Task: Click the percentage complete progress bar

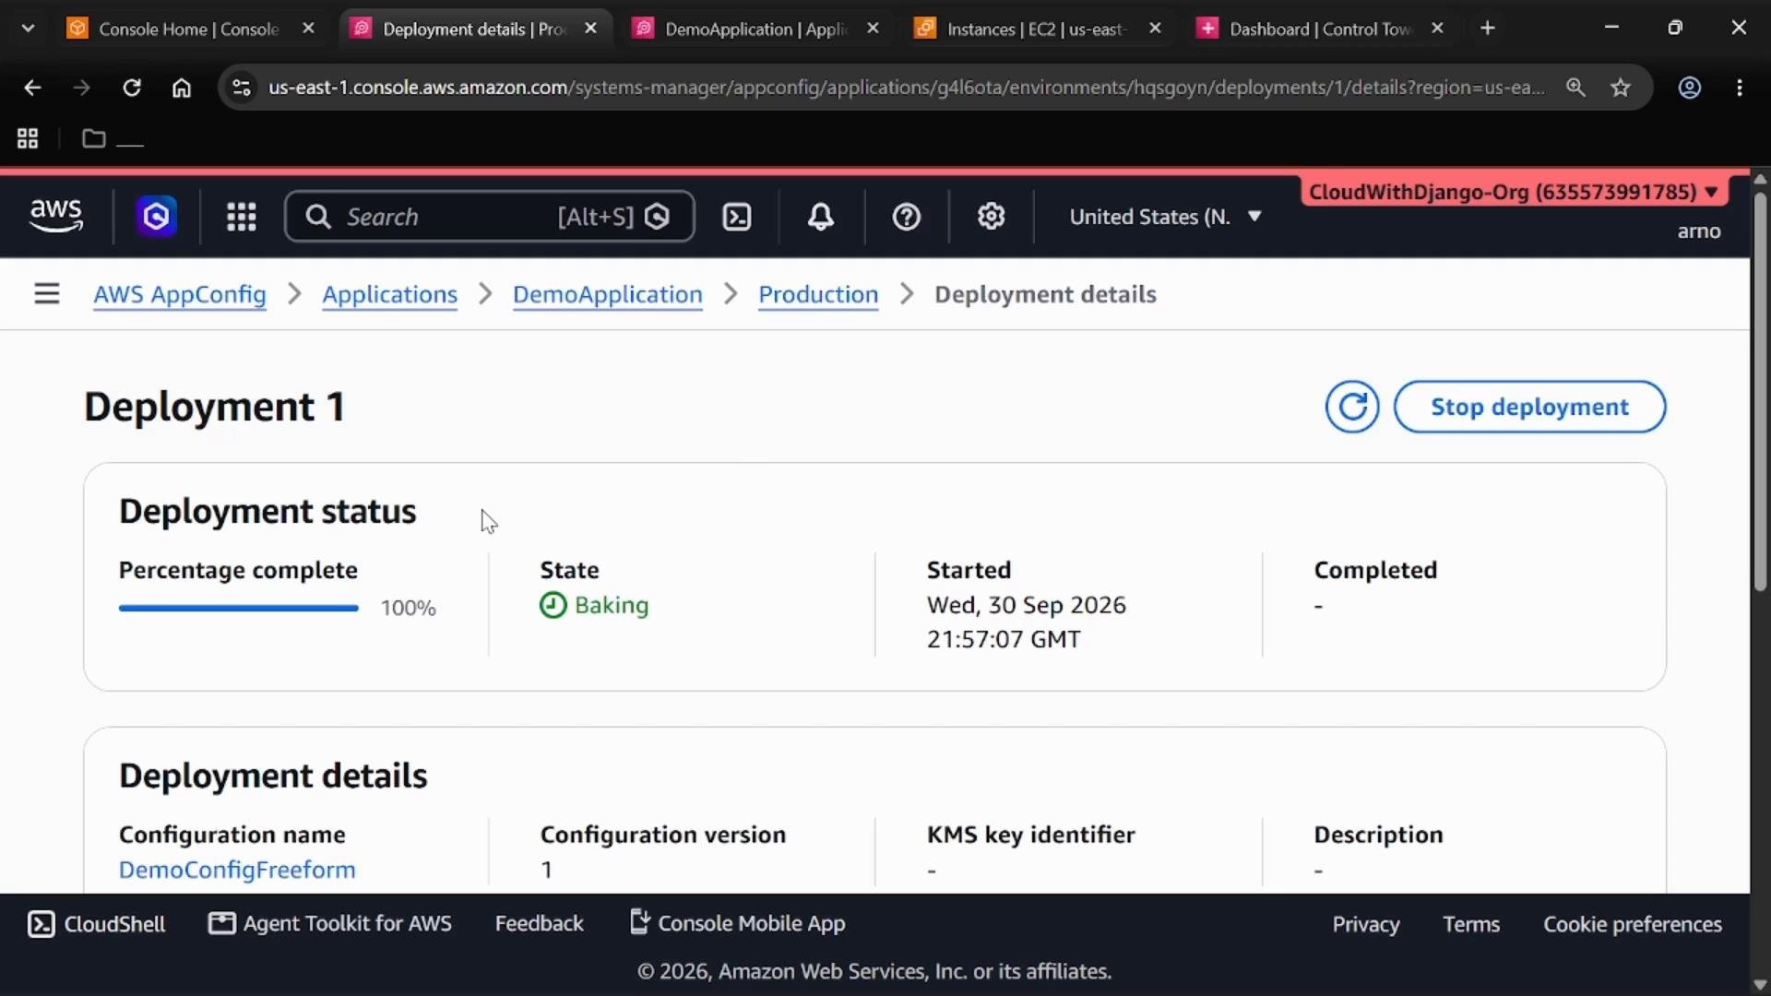Action: point(238,608)
